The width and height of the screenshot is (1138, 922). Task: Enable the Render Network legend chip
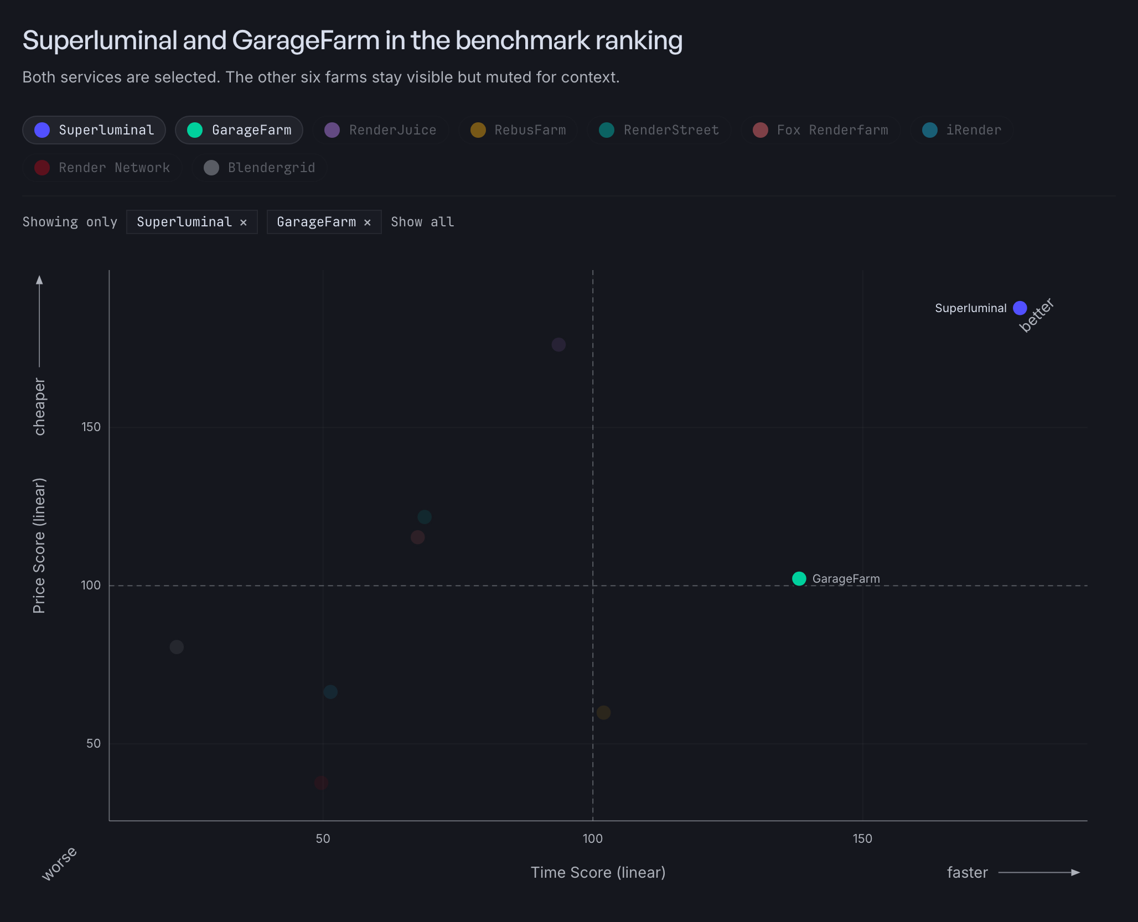[102, 168]
